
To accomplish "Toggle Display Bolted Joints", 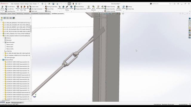I will coord(80,9).
